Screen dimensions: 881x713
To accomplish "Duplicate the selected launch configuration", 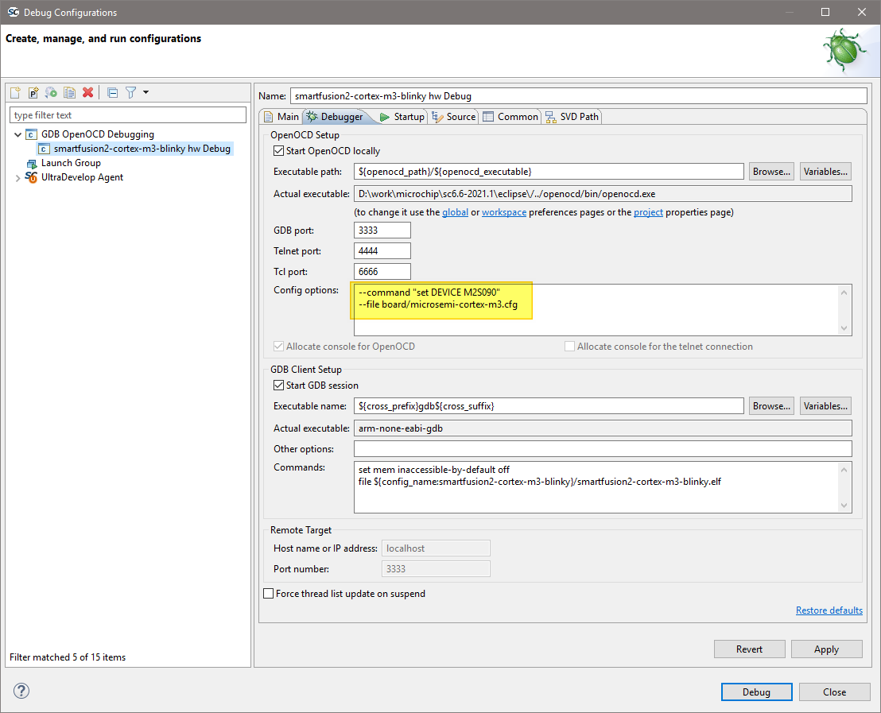I will point(70,92).
